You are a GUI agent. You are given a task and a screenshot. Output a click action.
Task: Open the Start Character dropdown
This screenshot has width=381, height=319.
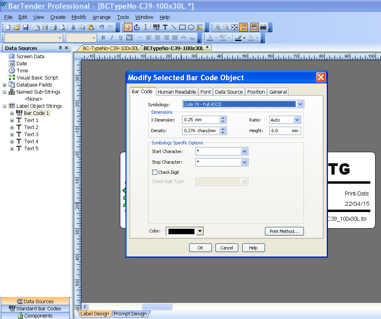244,151
